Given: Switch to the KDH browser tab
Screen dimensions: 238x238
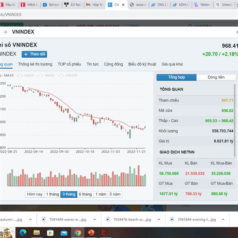Looking at the screenshot, I should 181,5.
